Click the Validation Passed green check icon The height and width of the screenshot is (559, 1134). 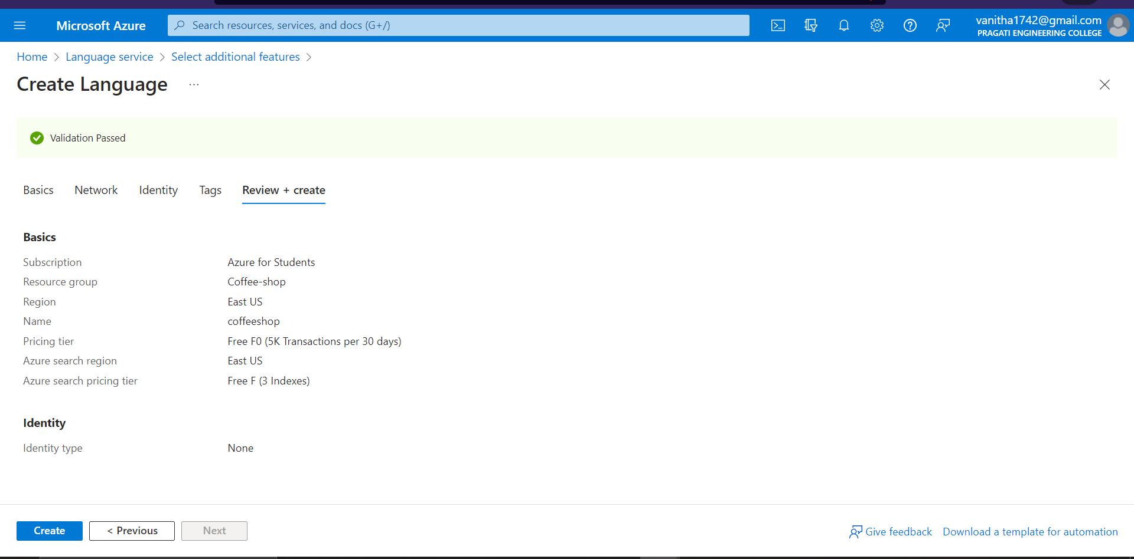tap(37, 138)
